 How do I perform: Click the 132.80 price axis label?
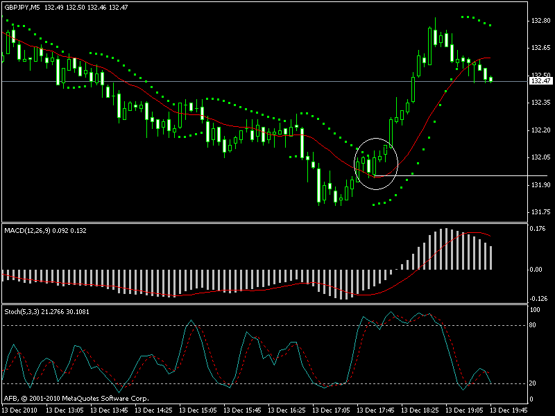(x=539, y=20)
